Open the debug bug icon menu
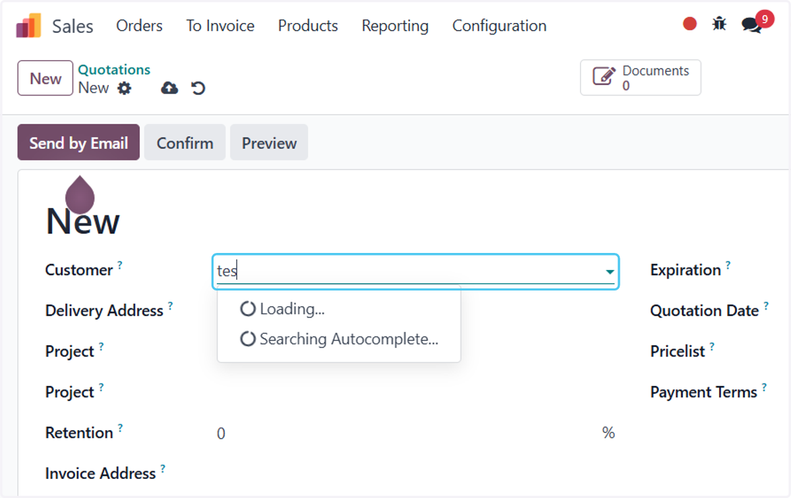This screenshot has height=498, width=791. pyautogui.click(x=719, y=24)
